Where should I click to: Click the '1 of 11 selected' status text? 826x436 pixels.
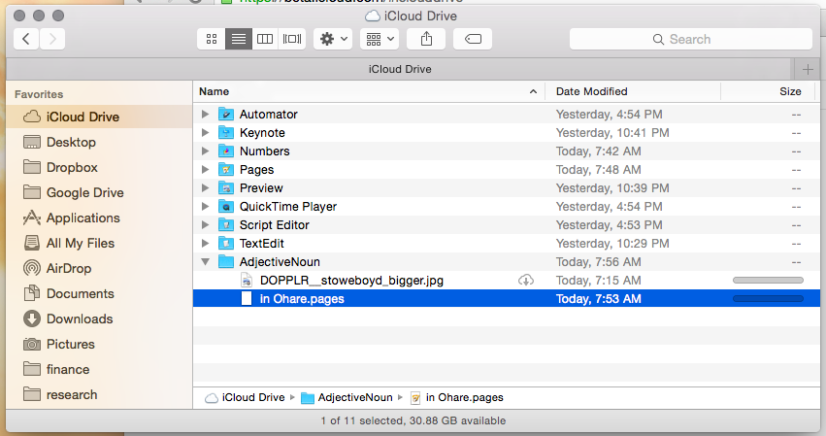point(413,420)
